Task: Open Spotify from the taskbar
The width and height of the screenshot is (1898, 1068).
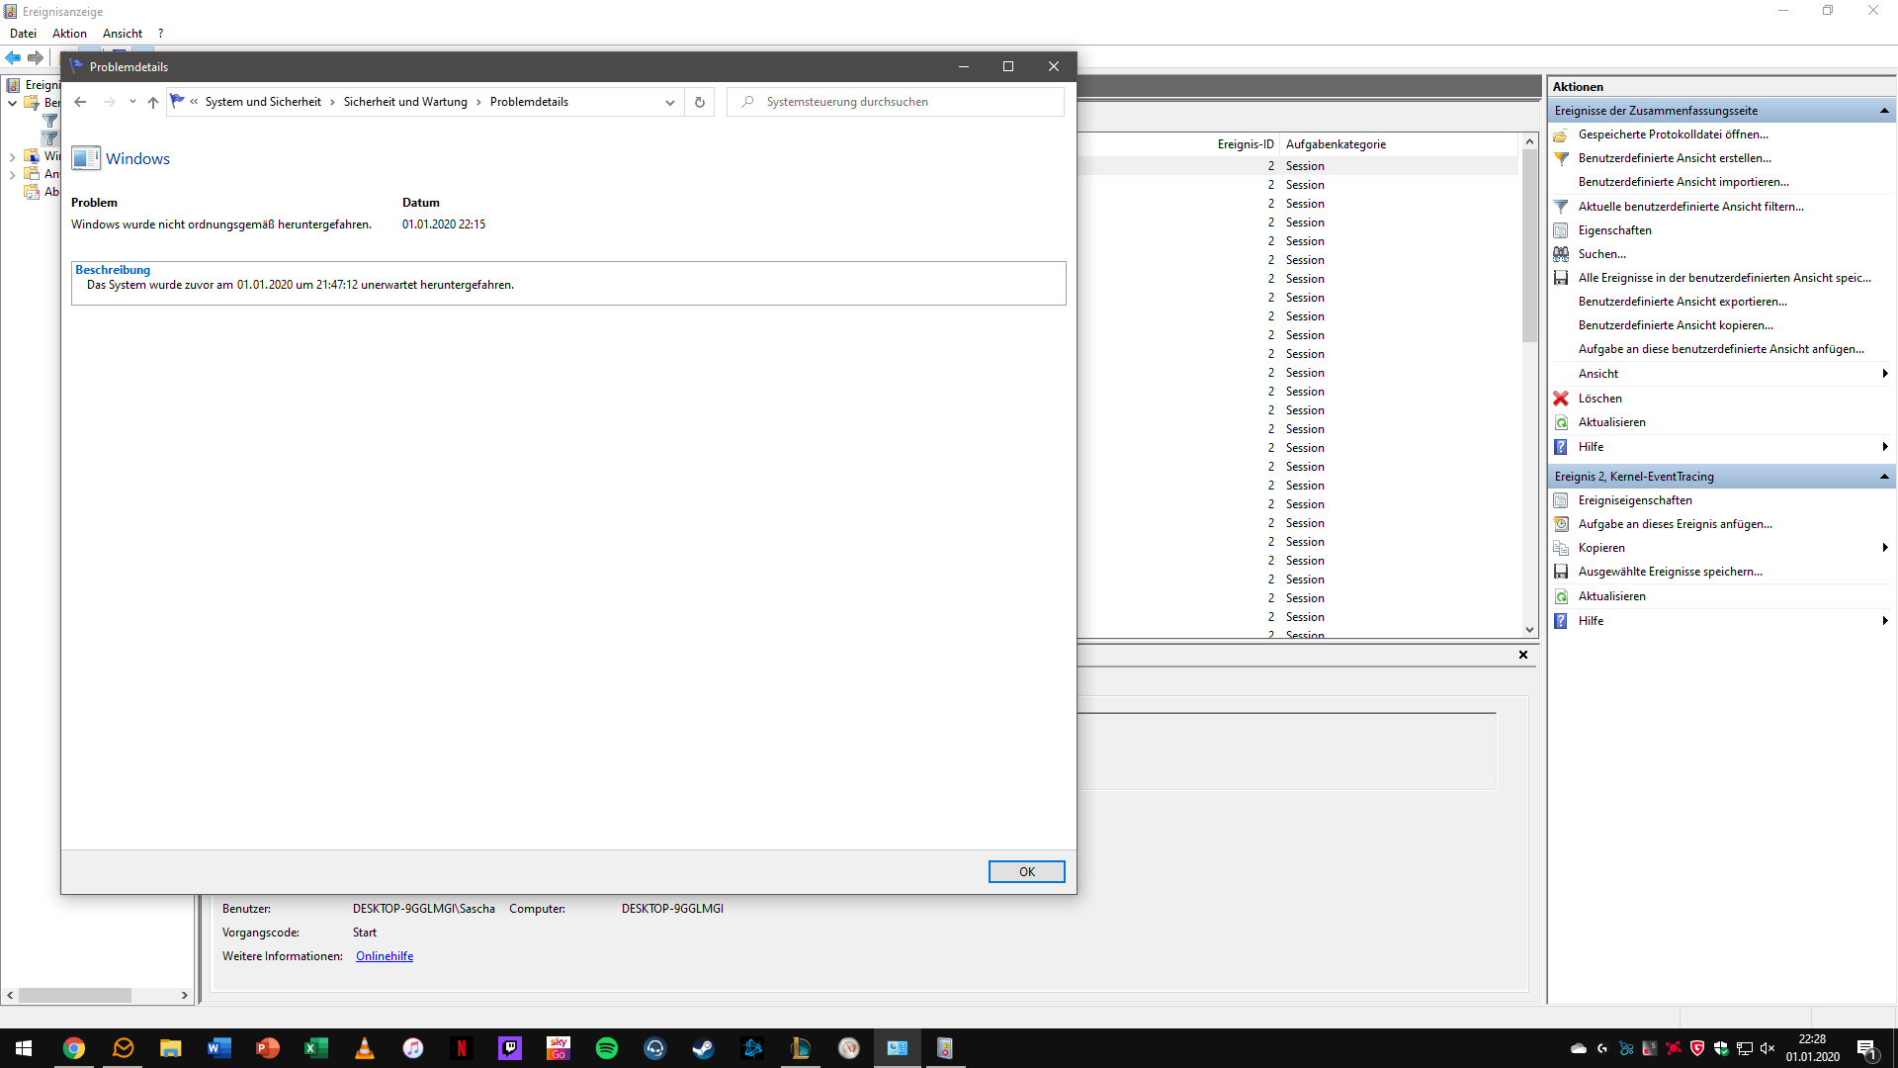Action: pos(606,1048)
